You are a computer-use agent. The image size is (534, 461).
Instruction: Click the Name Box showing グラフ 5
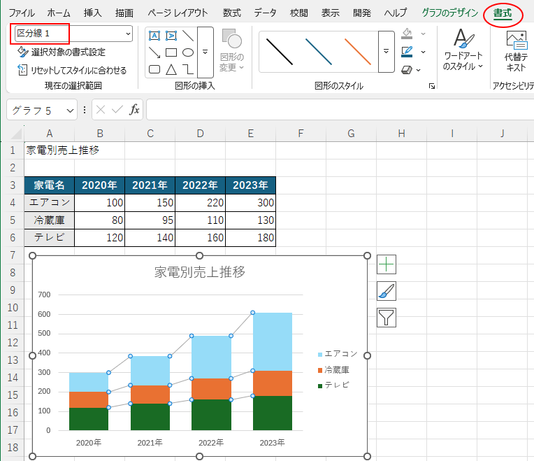36,111
